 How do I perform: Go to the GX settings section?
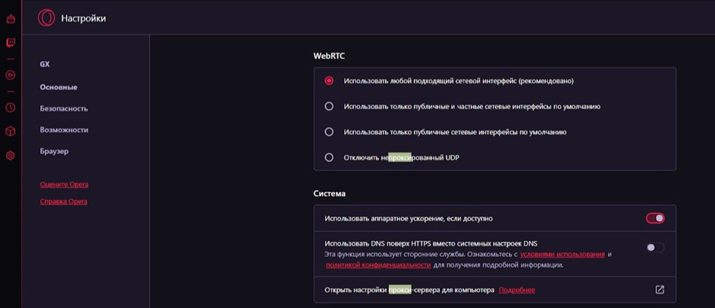coord(45,64)
